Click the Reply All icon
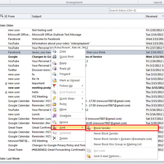 [54, 69]
